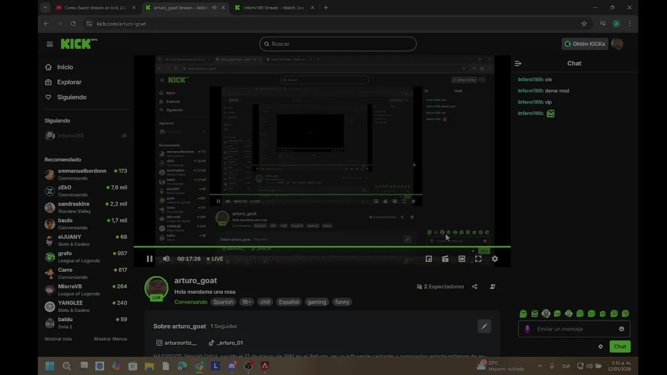Screen dimensions: 667x375
Task: Click in the Enviar un mensaje field
Action: pos(575,329)
